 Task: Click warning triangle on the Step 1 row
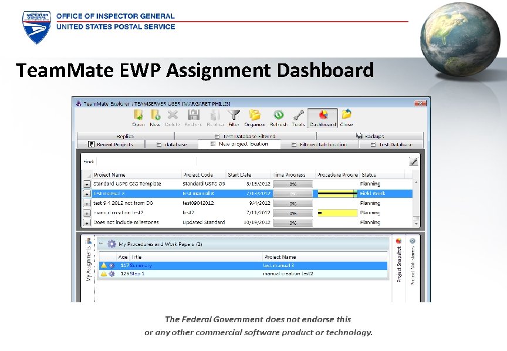(103, 274)
